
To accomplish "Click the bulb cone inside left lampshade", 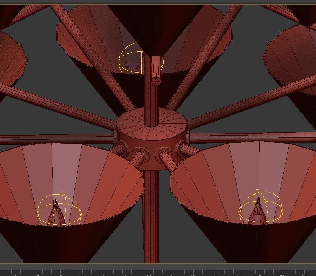I will point(56,213).
